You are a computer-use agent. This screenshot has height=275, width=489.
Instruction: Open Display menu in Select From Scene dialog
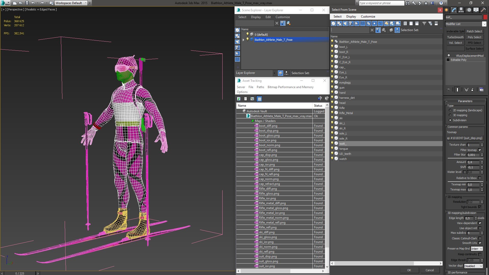tap(351, 17)
